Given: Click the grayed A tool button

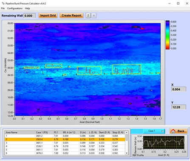Looking at the screenshot, I should pos(94,16).
